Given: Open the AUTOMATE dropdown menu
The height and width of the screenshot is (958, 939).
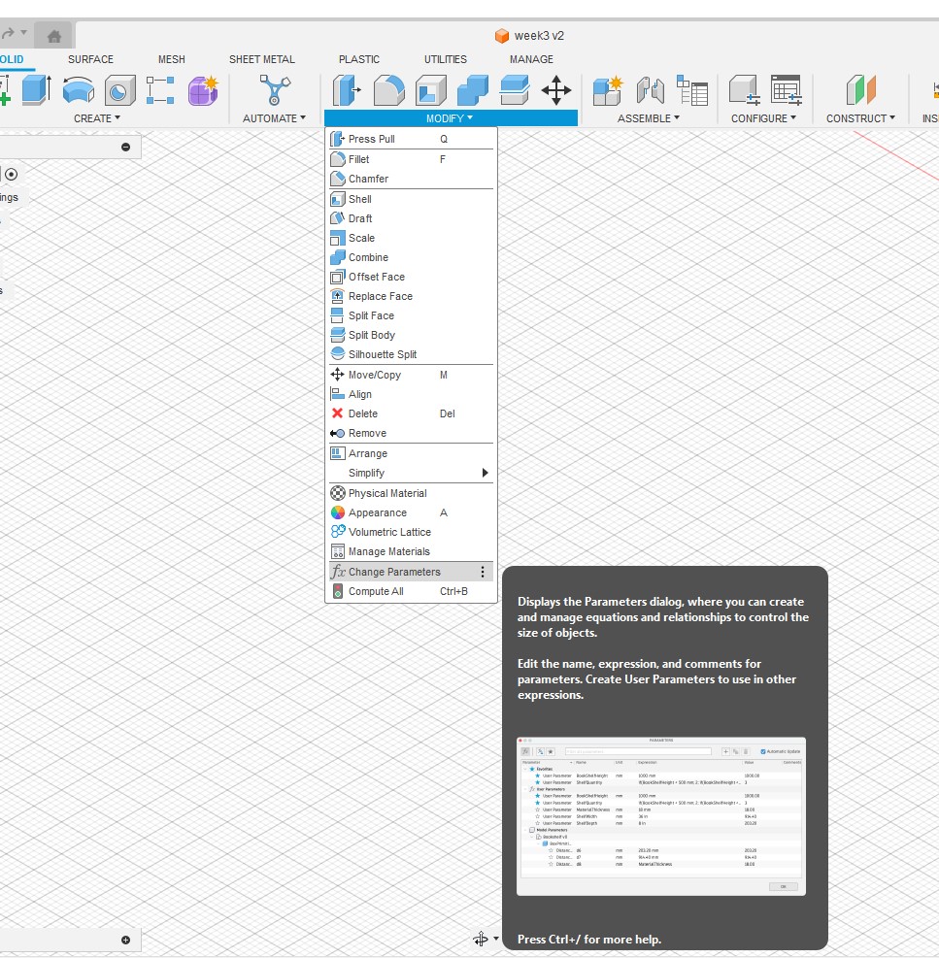Looking at the screenshot, I should coord(274,118).
